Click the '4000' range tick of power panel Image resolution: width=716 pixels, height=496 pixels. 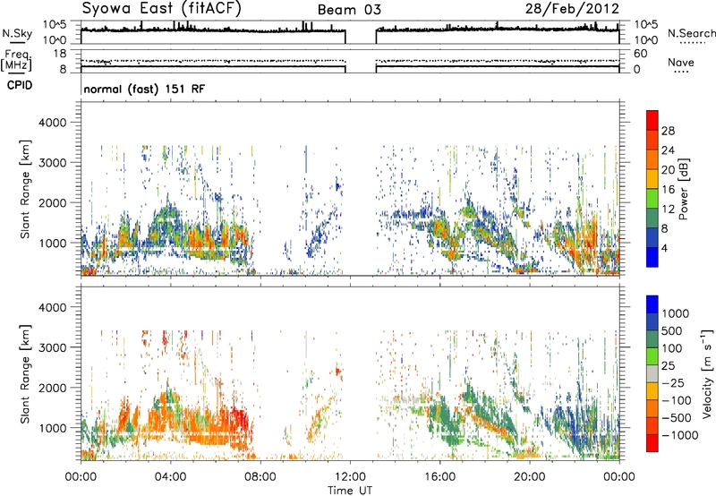point(52,123)
